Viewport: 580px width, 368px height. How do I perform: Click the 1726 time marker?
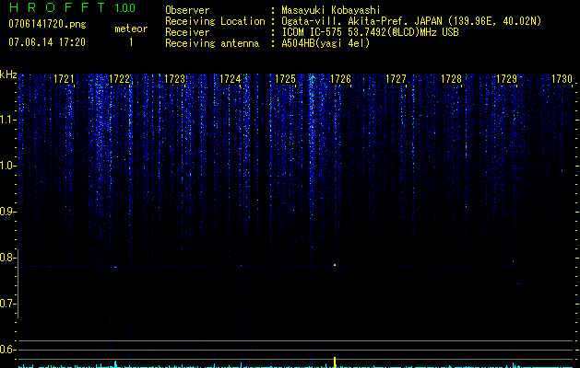(x=340, y=79)
